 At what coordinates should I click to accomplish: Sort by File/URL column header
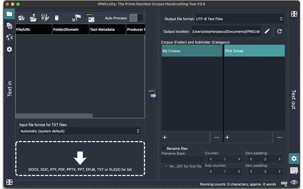pos(34,29)
